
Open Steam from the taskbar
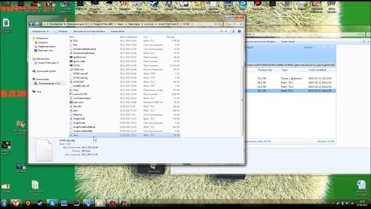40,203
